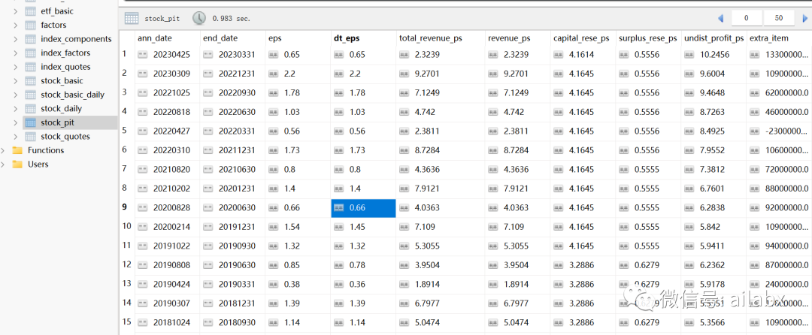The image size is (812, 335).
Task: Go to previous page with left arrow
Action: (720, 18)
